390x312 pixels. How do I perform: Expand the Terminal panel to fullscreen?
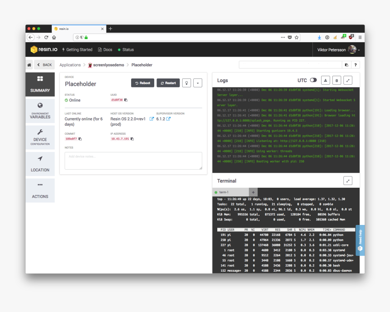[348, 180]
